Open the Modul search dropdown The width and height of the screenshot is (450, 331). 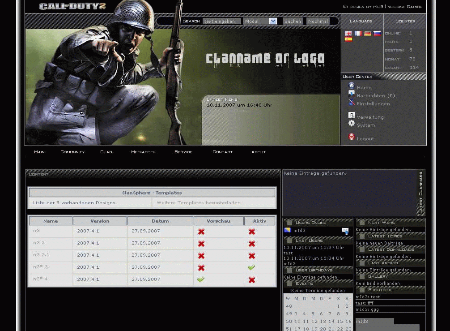tap(260, 21)
